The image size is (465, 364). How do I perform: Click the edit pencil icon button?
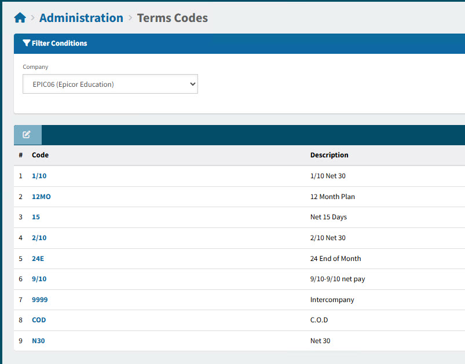pos(27,135)
